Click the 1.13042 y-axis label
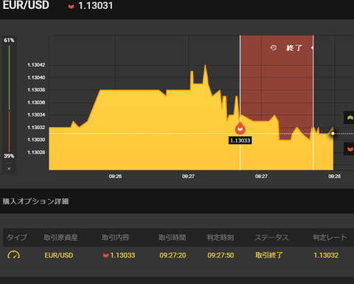Image resolution: width=354 pixels, height=284 pixels. coord(36,65)
